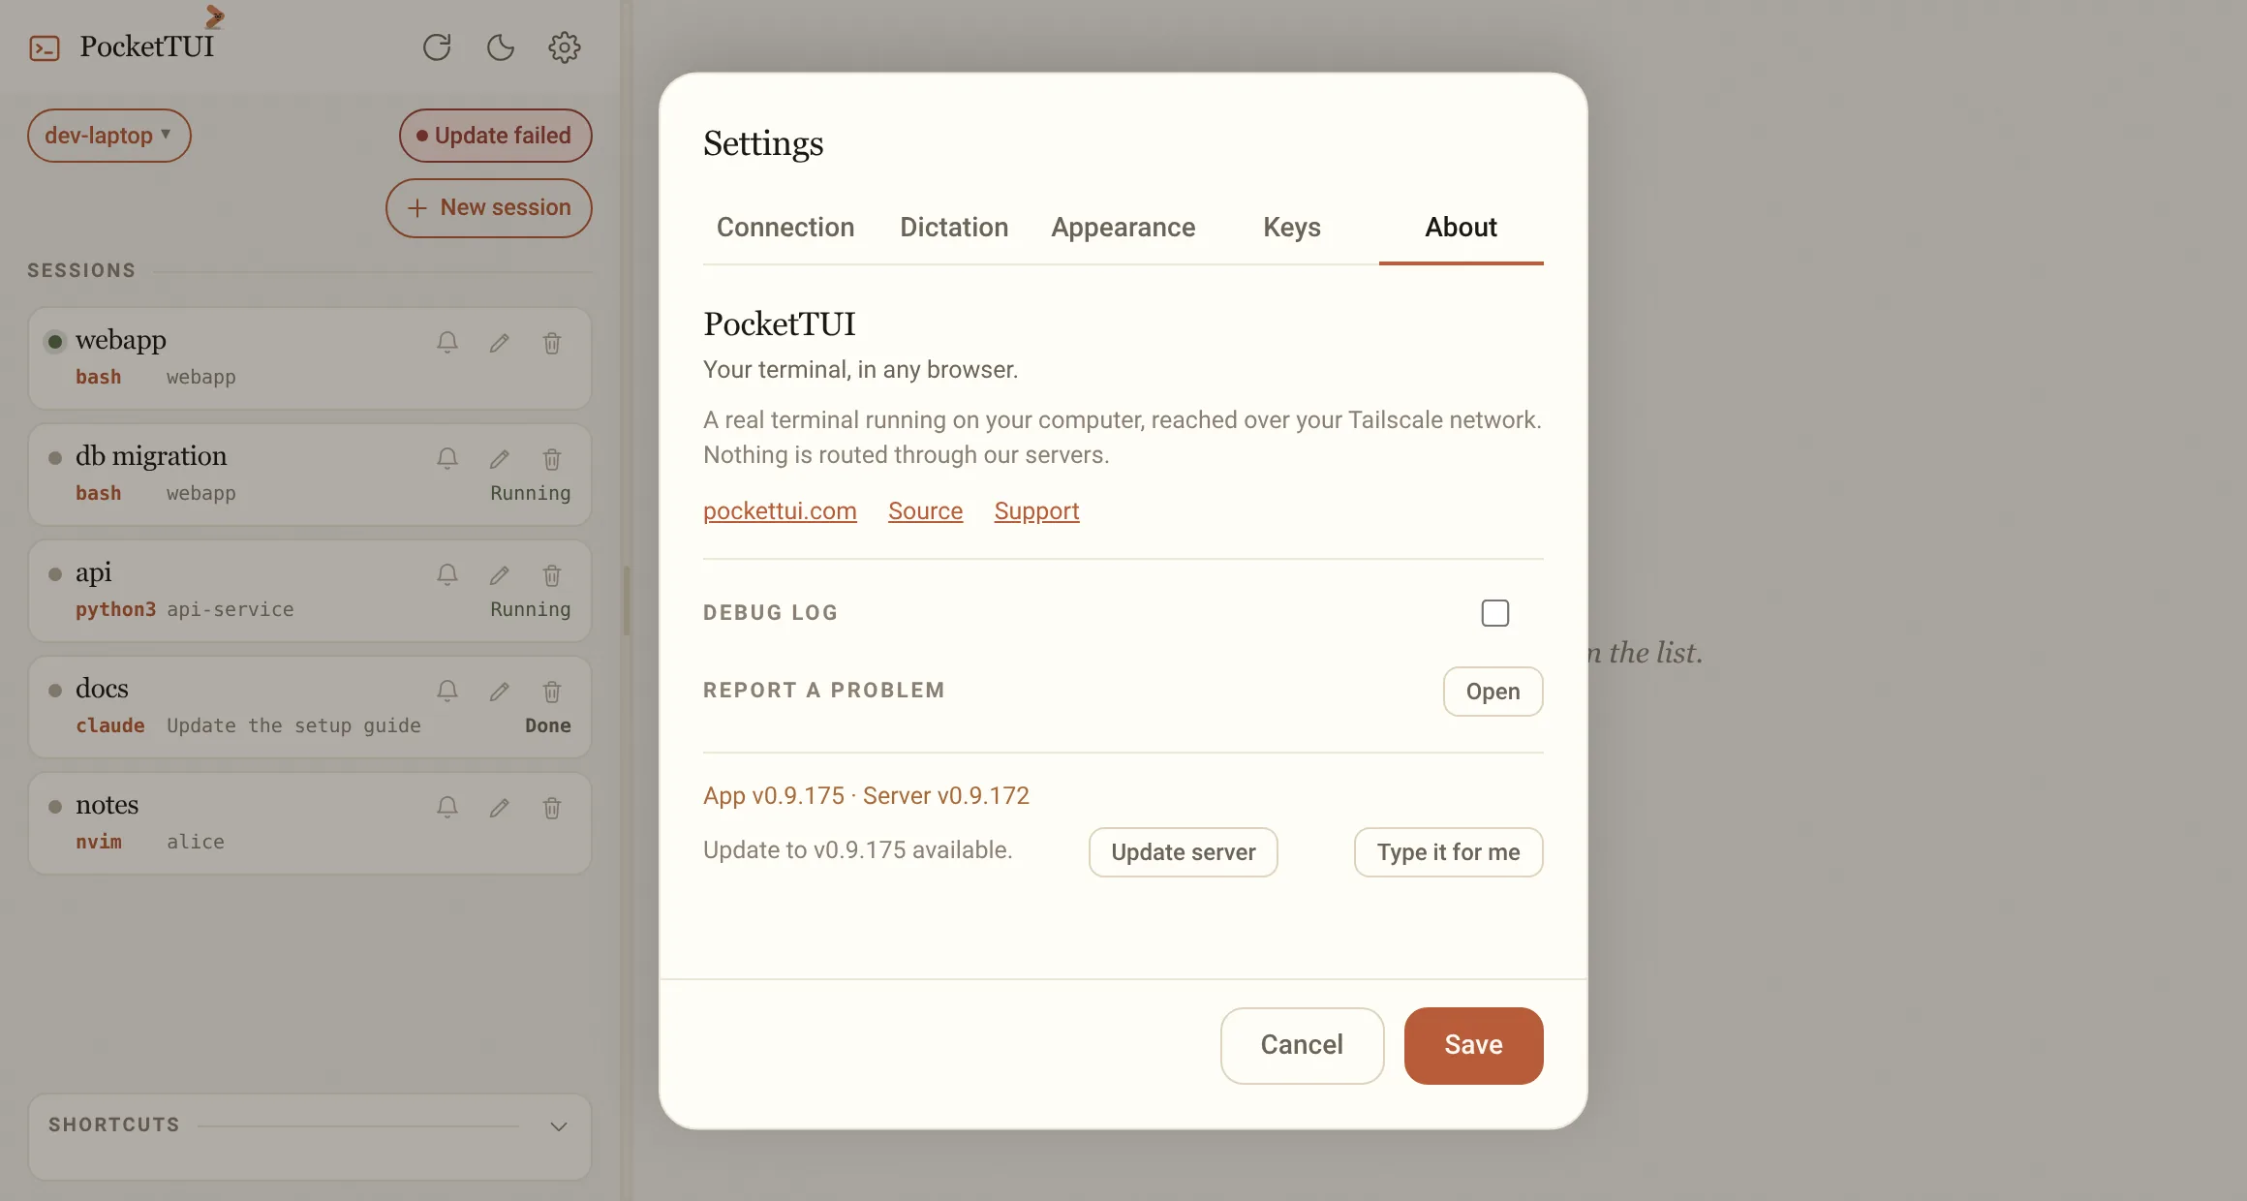The height and width of the screenshot is (1201, 2247).
Task: Delete the db migration session
Action: click(x=552, y=458)
